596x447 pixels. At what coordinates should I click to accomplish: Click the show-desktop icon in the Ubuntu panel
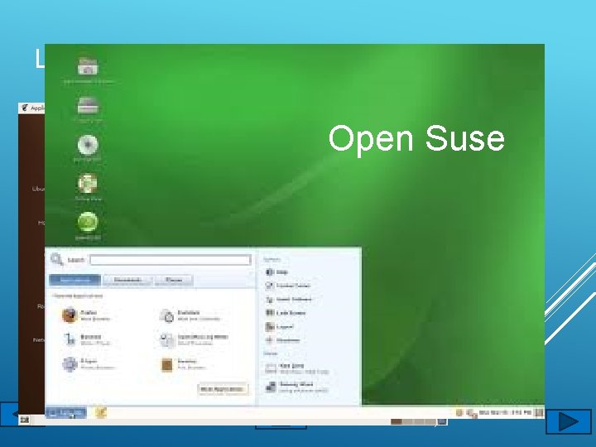click(25, 420)
